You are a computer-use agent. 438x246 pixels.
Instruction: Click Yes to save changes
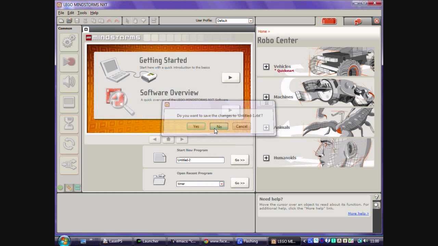point(196,126)
